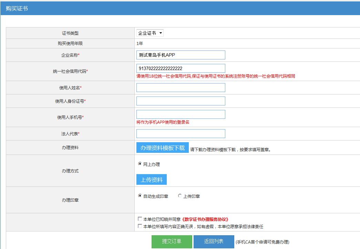The height and width of the screenshot is (249, 360).
Task: Click the 办理资料模板下载 button
Action: pyautogui.click(x=163, y=148)
